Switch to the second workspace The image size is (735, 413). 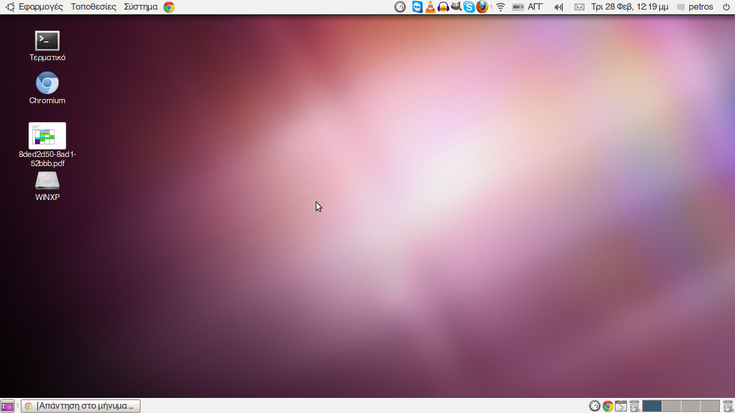672,406
